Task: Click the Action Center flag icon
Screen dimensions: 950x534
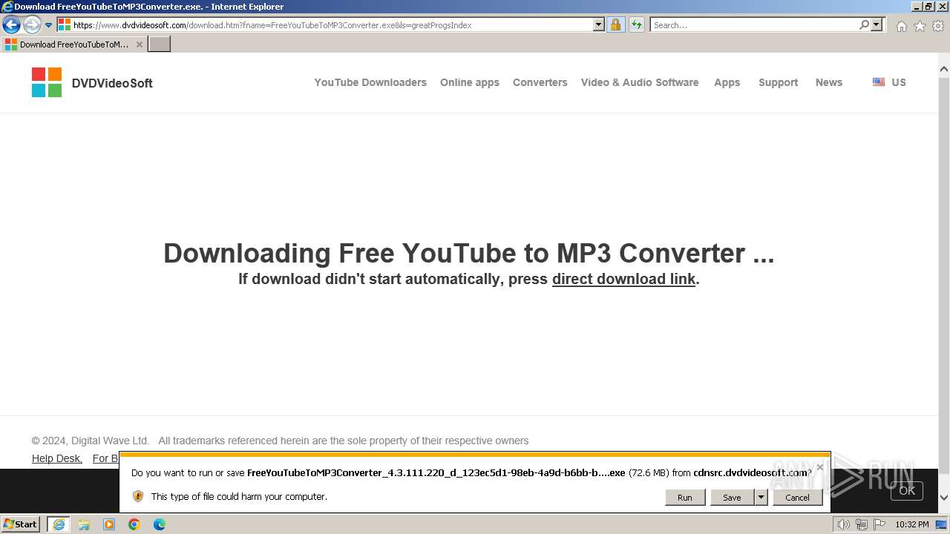Action: pos(879,524)
